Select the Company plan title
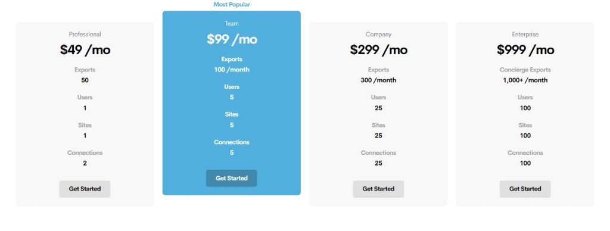 [x=378, y=34]
